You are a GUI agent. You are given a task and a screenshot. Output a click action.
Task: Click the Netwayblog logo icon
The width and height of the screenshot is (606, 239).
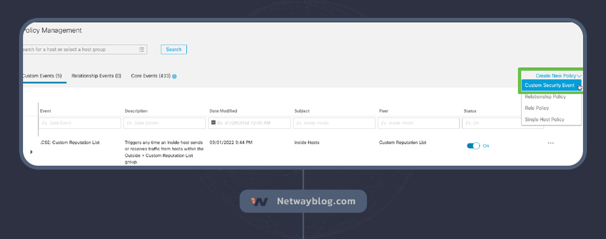(259, 201)
